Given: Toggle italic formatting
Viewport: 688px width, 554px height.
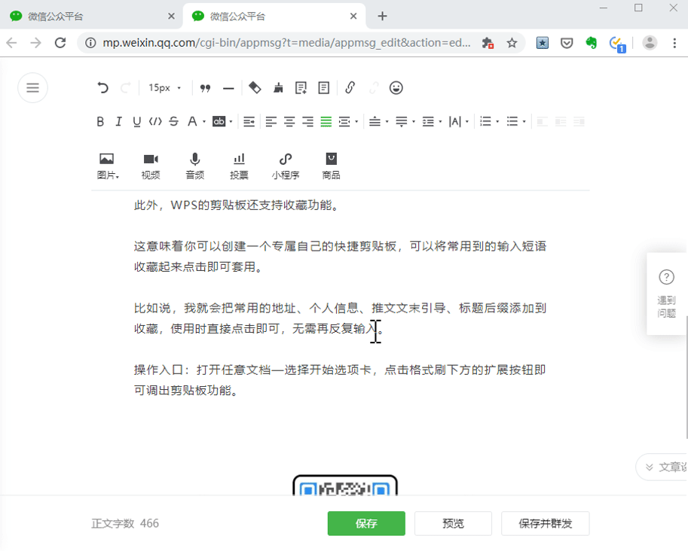Looking at the screenshot, I should click(118, 121).
